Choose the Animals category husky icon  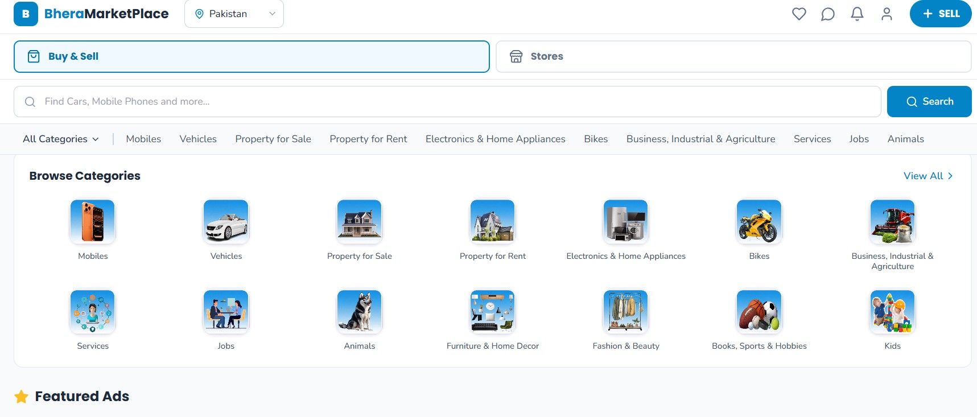pyautogui.click(x=360, y=311)
